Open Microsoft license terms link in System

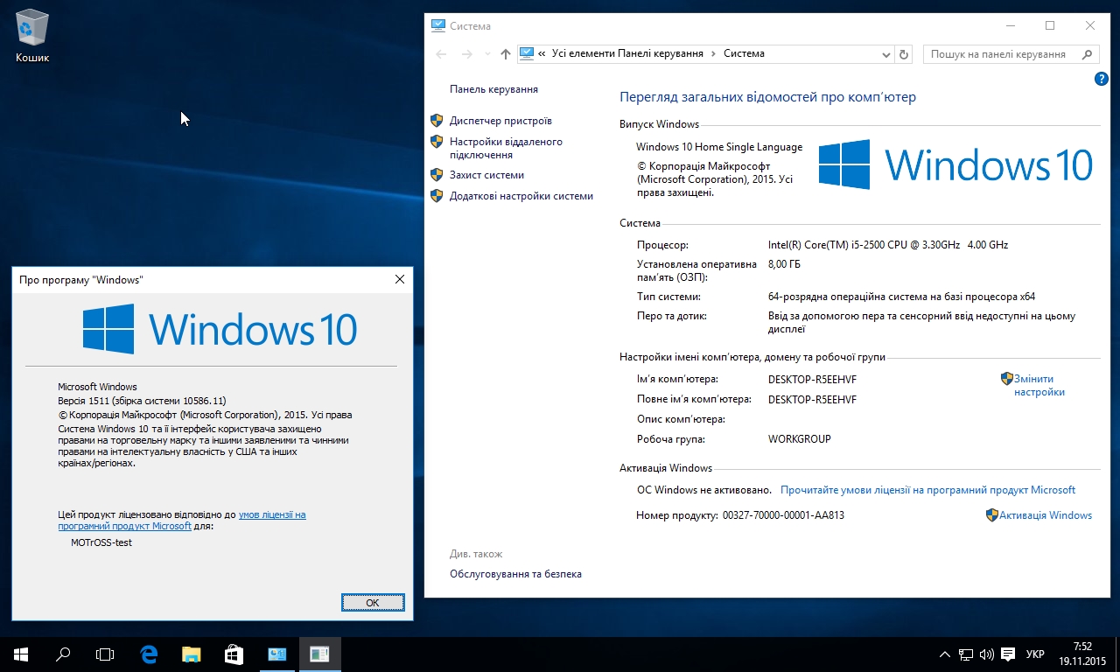pos(927,490)
